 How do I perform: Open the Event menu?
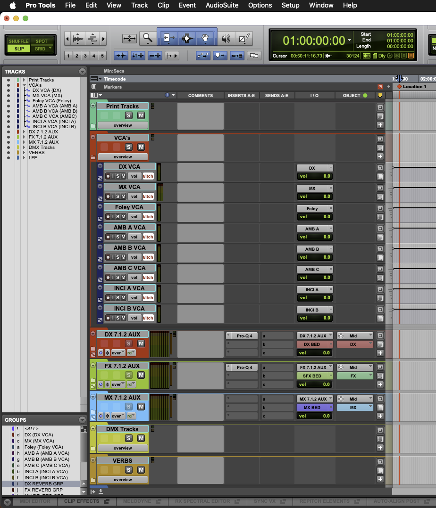tap(187, 5)
